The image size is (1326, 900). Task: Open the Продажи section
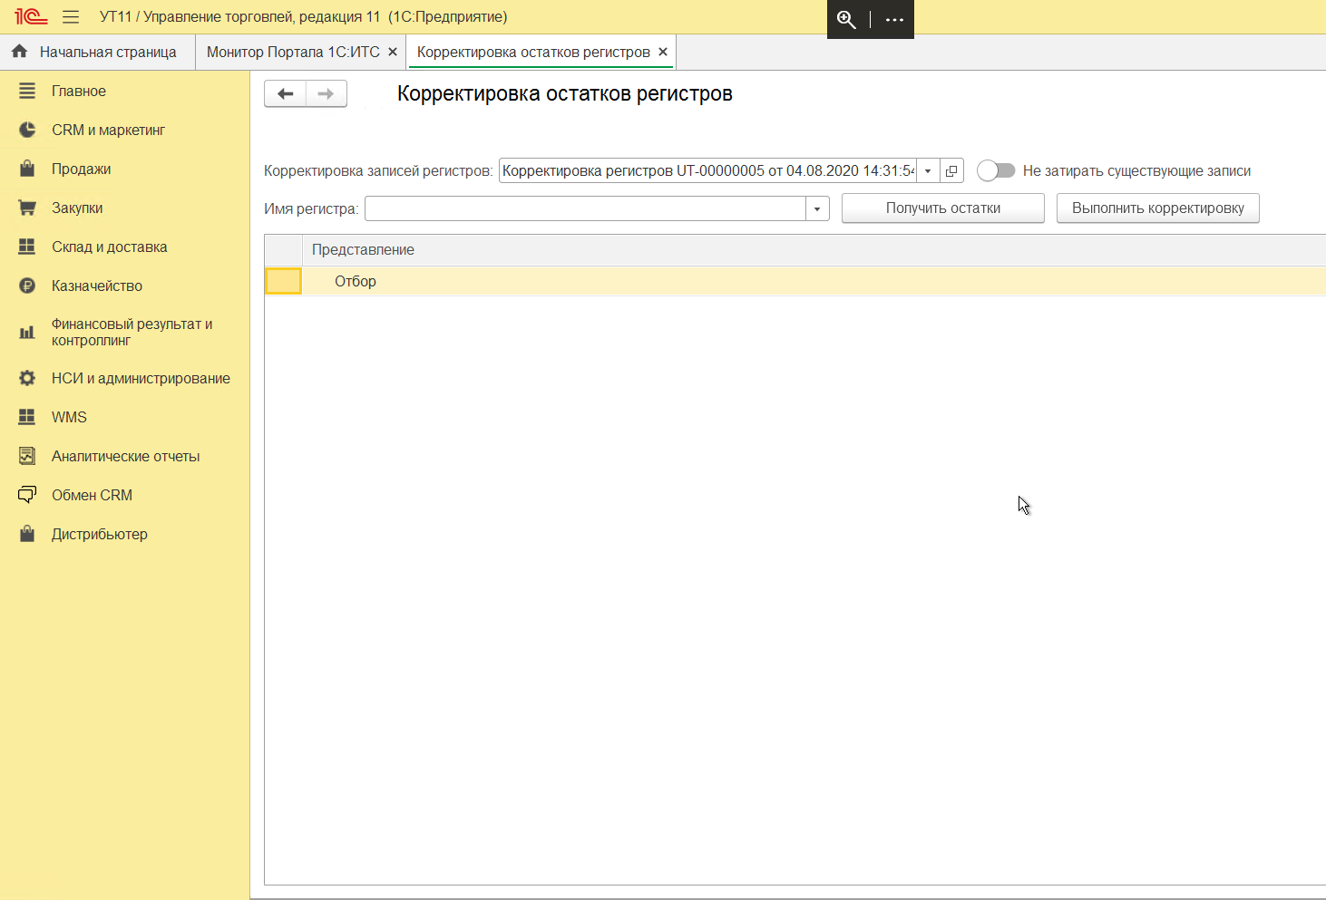click(81, 169)
